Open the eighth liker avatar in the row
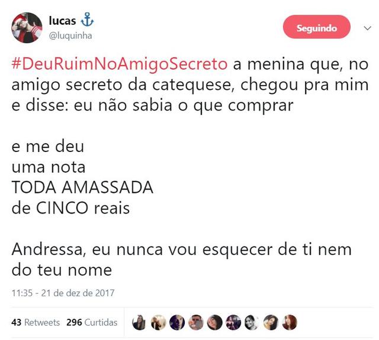The height and width of the screenshot is (340, 379). (x=271, y=322)
